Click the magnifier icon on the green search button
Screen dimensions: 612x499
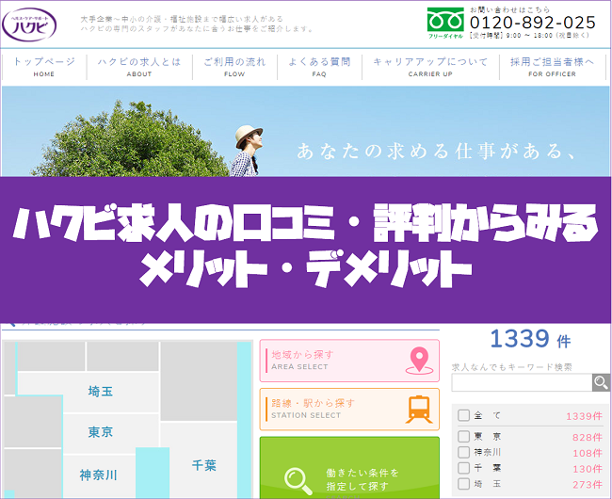pos(298,481)
